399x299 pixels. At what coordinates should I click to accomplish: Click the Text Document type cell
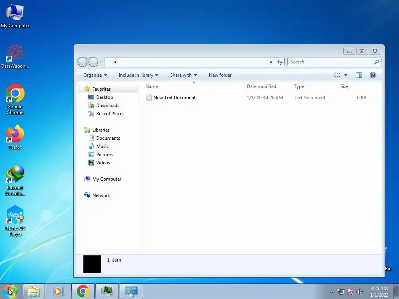(x=309, y=98)
